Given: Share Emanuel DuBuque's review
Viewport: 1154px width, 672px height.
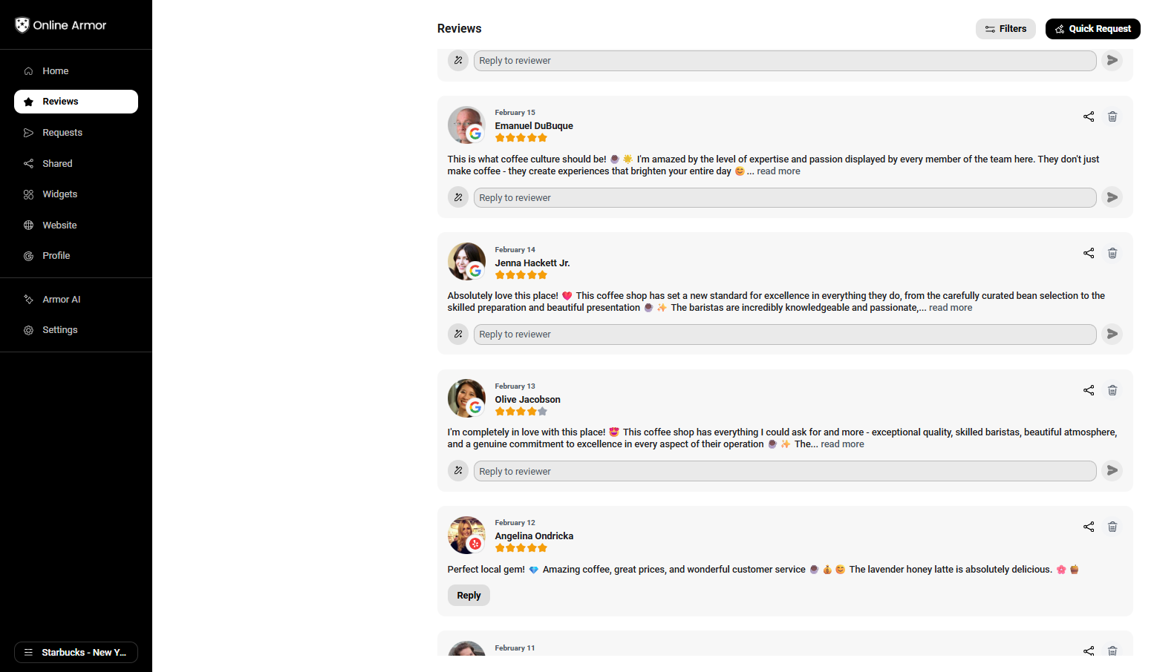Looking at the screenshot, I should click(x=1089, y=116).
